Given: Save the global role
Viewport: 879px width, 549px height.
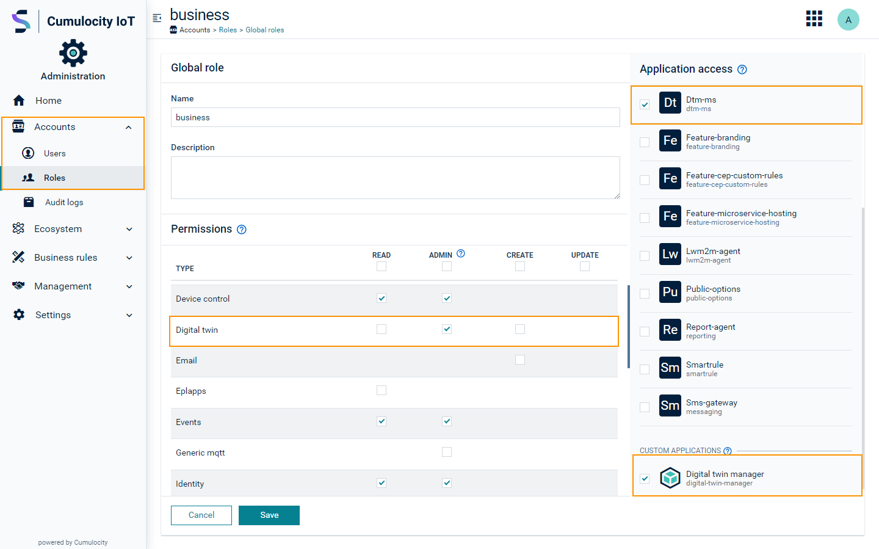Looking at the screenshot, I should click(269, 515).
